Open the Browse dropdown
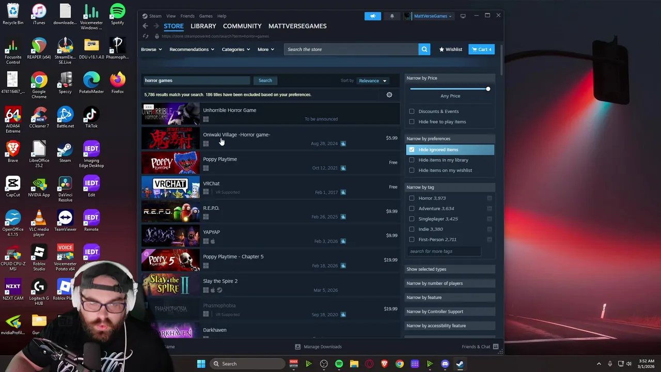Image resolution: width=661 pixels, height=372 pixels. click(151, 49)
